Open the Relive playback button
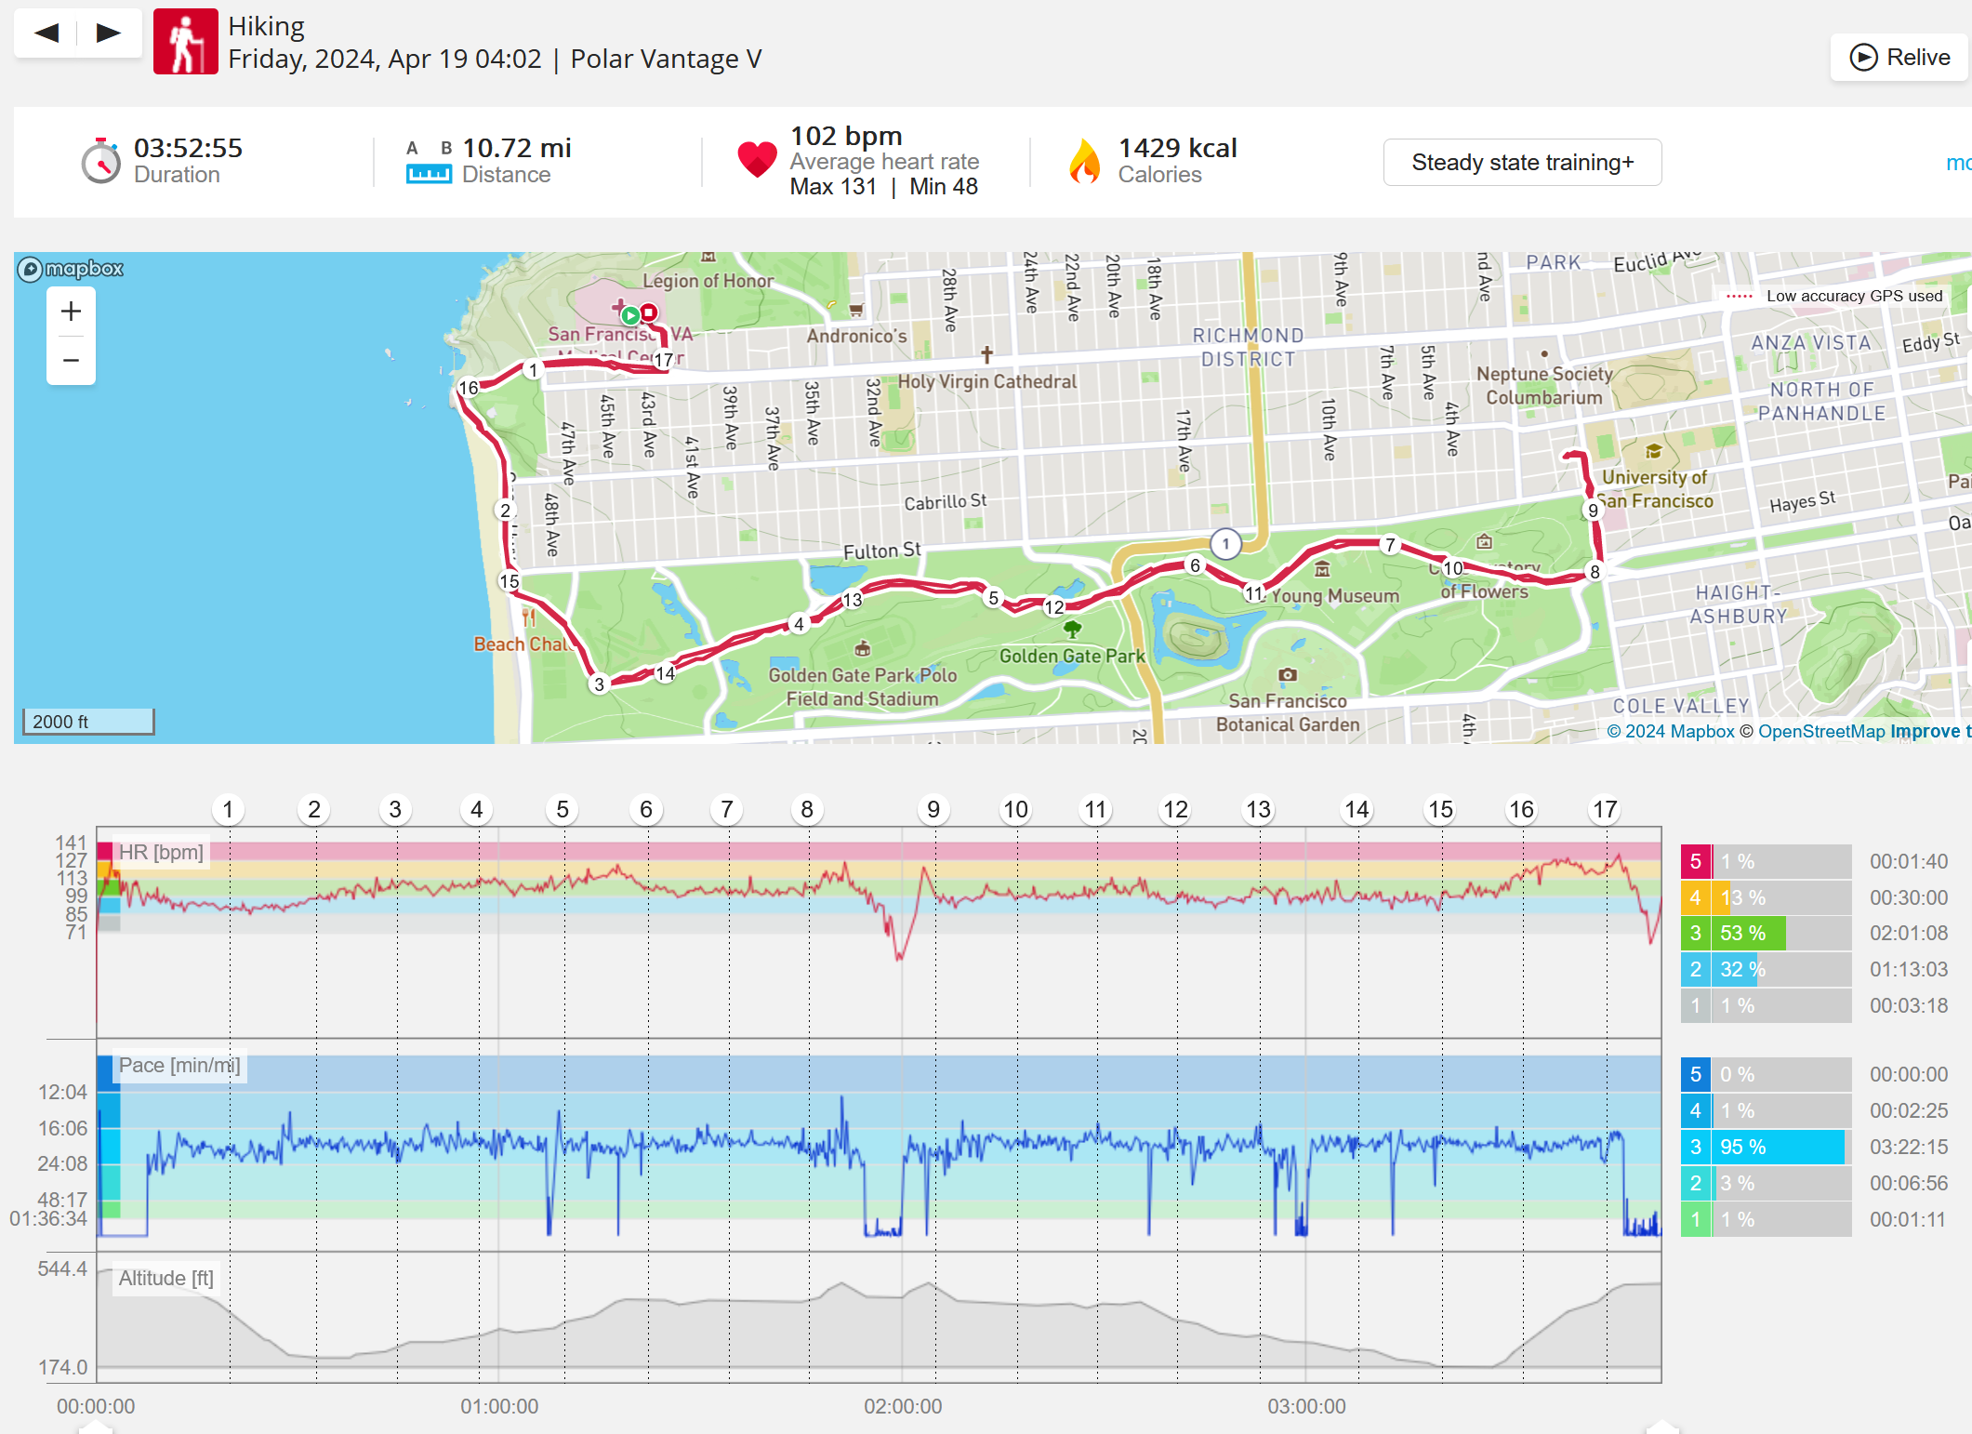 [x=1899, y=58]
